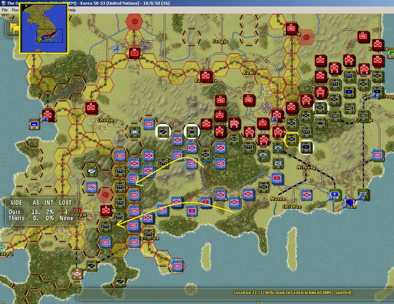Click the red 10 marker near Kwangju
394x304 pixels.
click(77, 211)
